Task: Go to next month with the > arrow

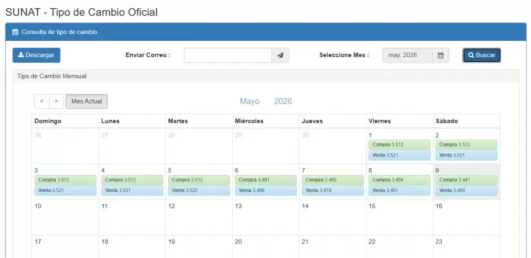Action: click(x=57, y=101)
